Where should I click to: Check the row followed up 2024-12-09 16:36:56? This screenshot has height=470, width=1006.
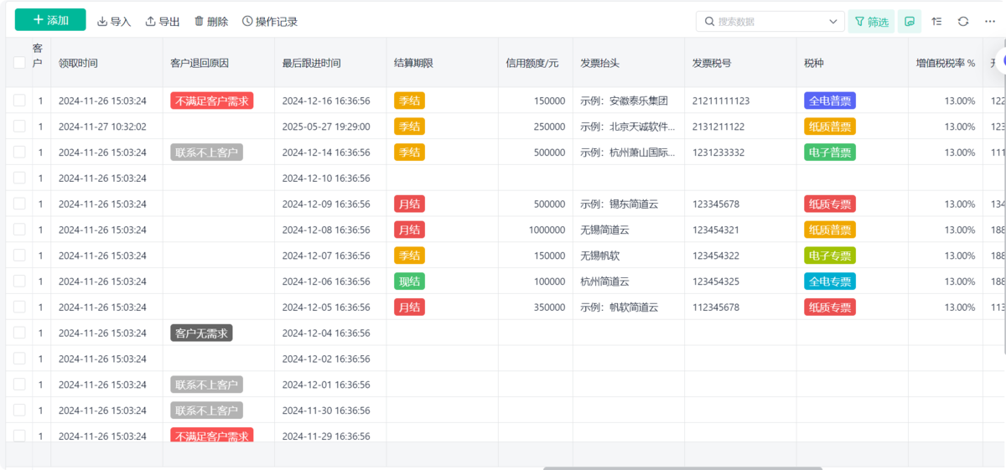(19, 204)
